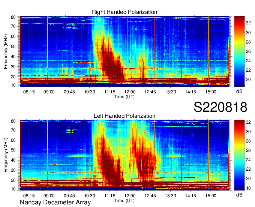Click Time (UT) label under Left Handed plot
The image size is (255, 207).
click(124, 201)
